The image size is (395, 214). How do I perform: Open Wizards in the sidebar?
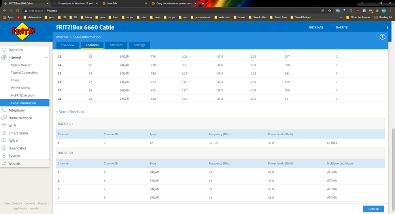click(x=14, y=164)
